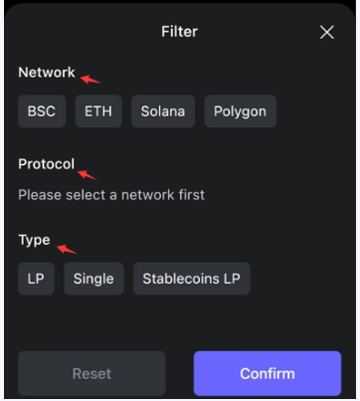Click the red arrow beside Network
Viewport: 360px width, 401px height.
pyautogui.click(x=90, y=80)
